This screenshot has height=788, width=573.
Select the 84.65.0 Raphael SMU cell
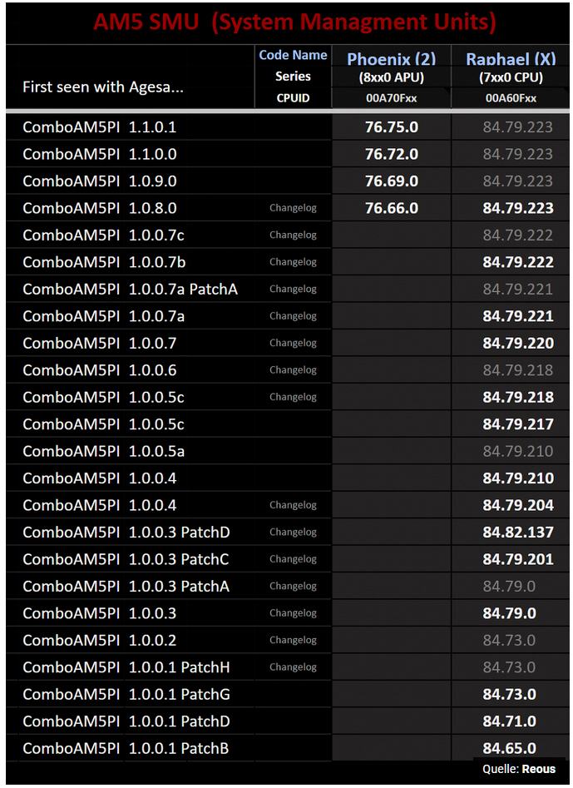point(509,748)
